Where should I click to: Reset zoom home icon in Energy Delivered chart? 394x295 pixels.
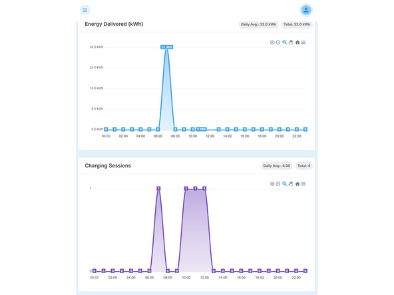297,43
